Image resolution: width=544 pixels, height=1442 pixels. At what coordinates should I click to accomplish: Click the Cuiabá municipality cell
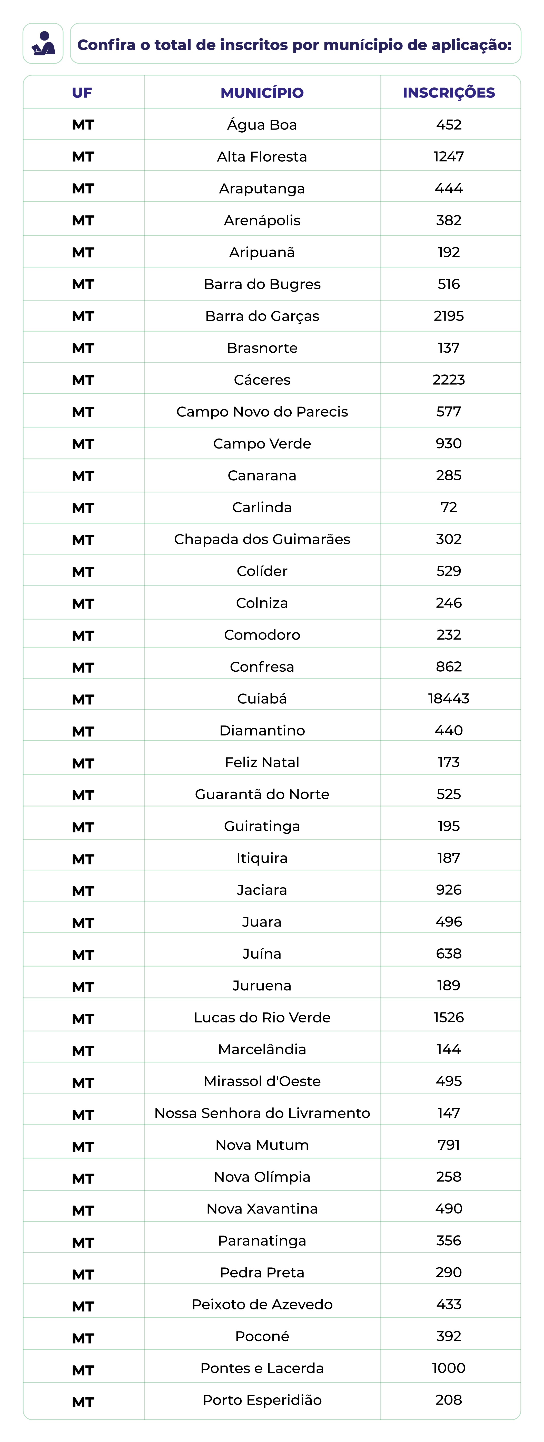(262, 699)
